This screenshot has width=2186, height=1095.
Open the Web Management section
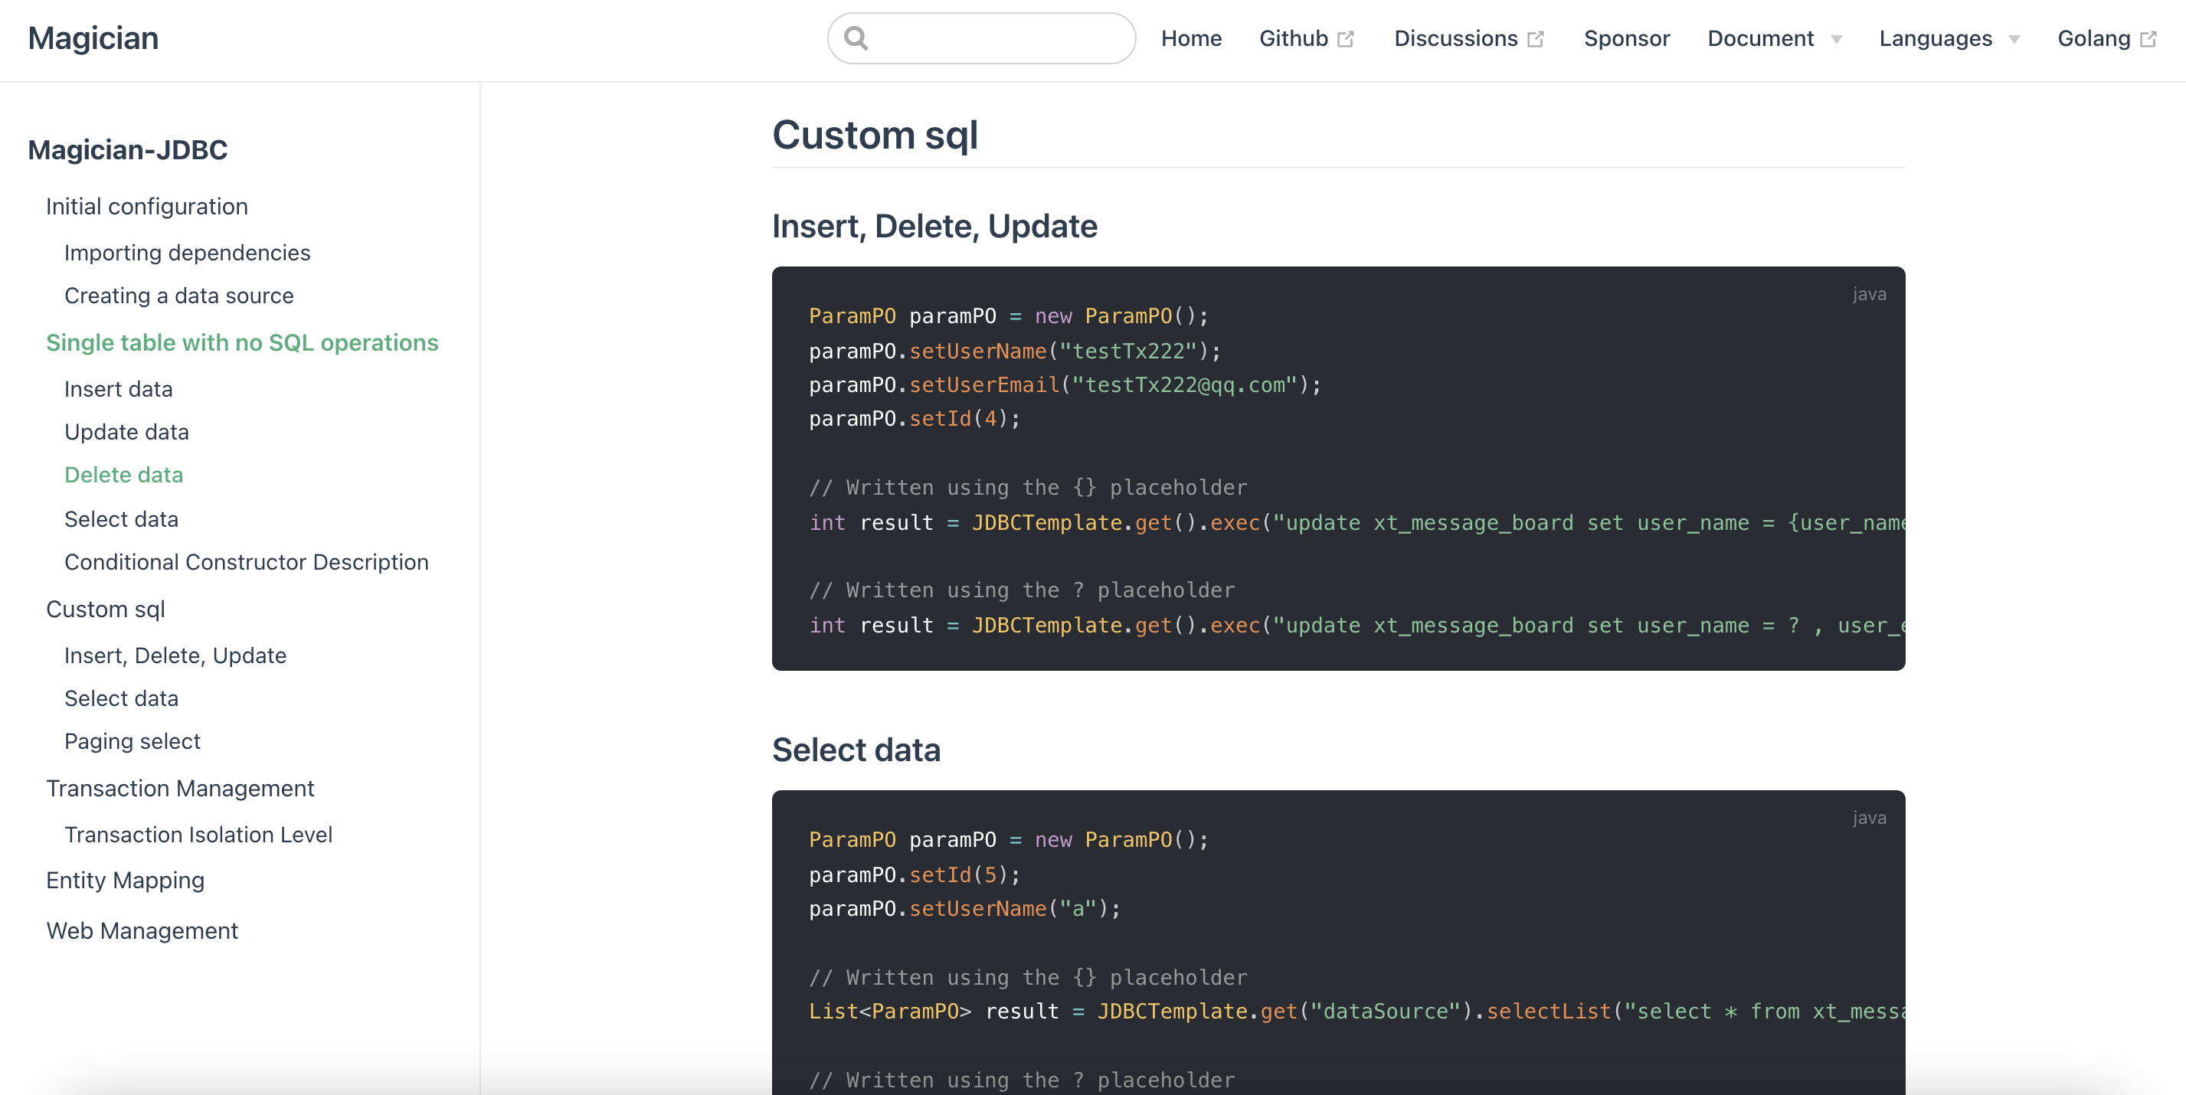[142, 930]
